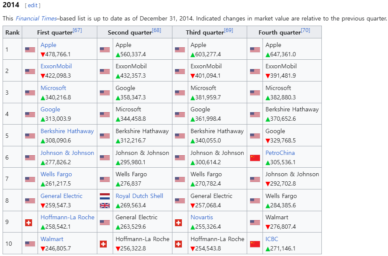Open the PetroChina link in Fourth quarter
The image size is (388, 256).
click(280, 153)
